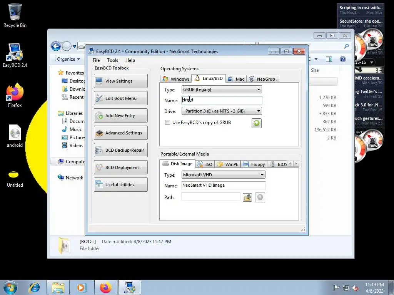Click the Explorer search magnifier icon

[x=346, y=46]
